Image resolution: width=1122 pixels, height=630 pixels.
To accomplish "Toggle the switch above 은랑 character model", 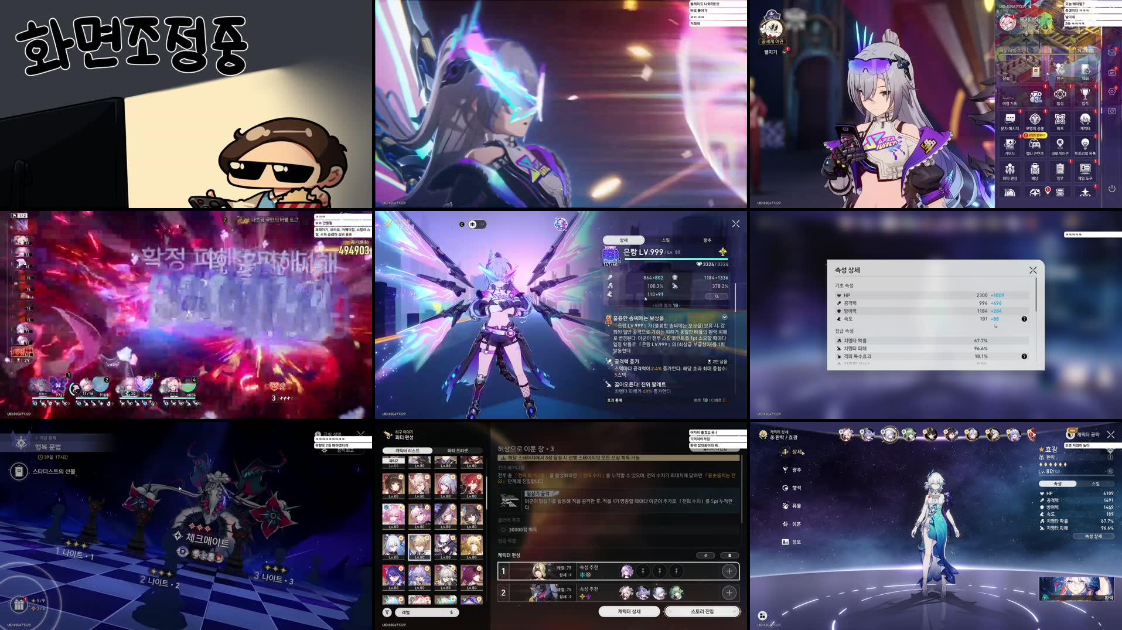I will [x=476, y=224].
